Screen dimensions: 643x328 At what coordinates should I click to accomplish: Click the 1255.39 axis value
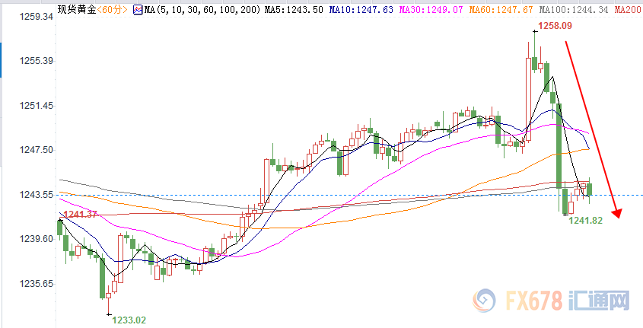click(36, 61)
